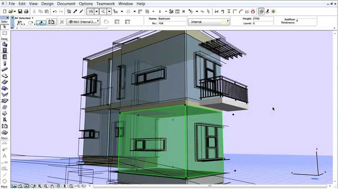This screenshot has height=189, width=338.
Task: Open the Document menu
Action: [x=66, y=4]
